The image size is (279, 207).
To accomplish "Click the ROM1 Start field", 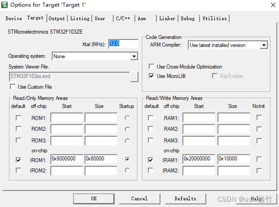I will tap(67, 117).
